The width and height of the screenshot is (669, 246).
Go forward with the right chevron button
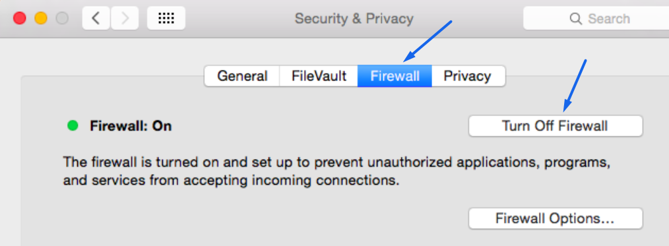pos(125,18)
